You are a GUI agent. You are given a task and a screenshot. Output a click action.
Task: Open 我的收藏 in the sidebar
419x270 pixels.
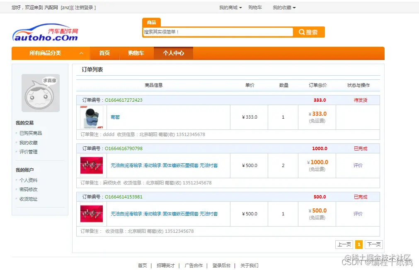[x=28, y=143]
